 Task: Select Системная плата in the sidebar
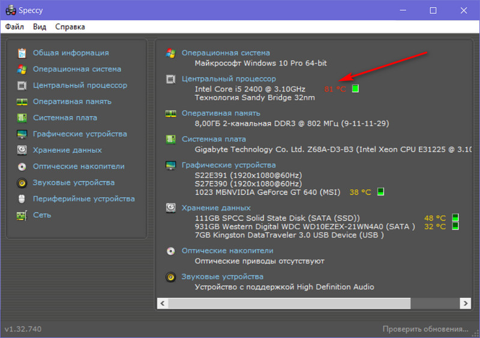(x=65, y=118)
